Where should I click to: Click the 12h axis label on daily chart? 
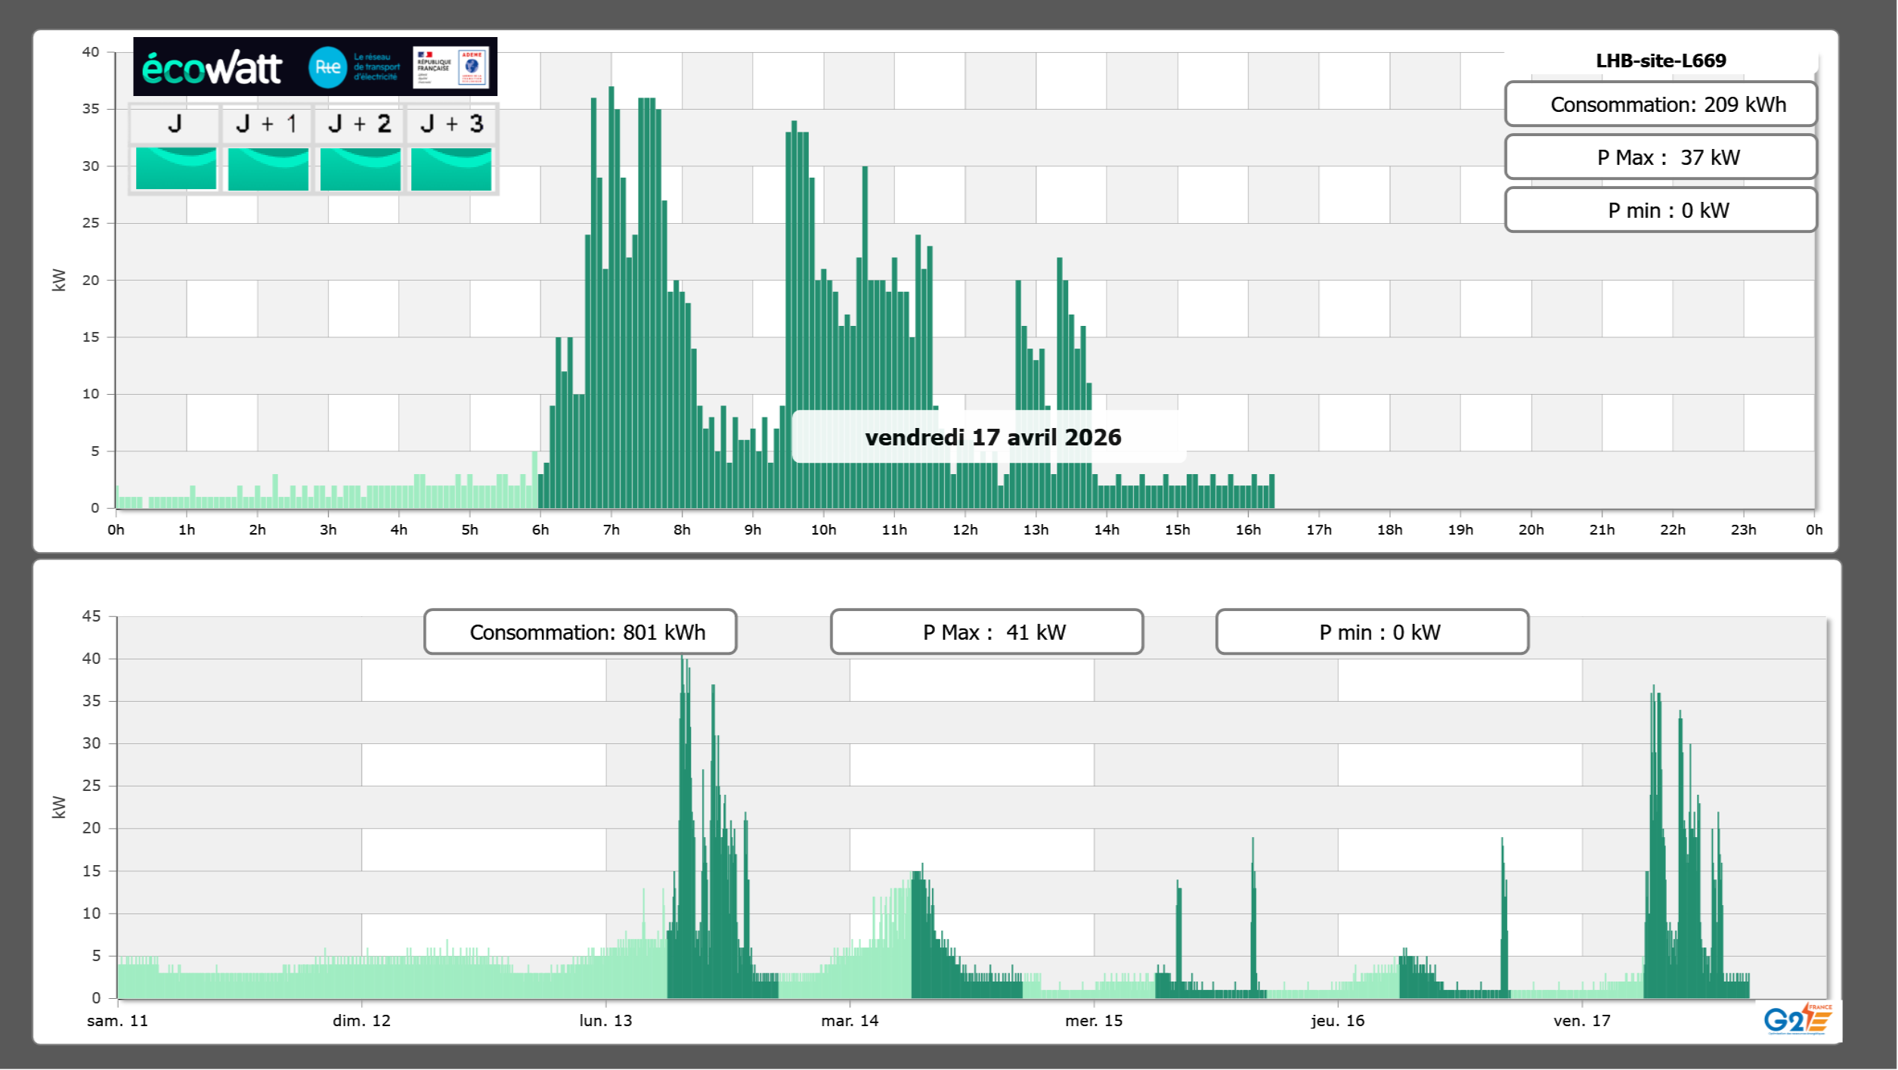click(964, 530)
